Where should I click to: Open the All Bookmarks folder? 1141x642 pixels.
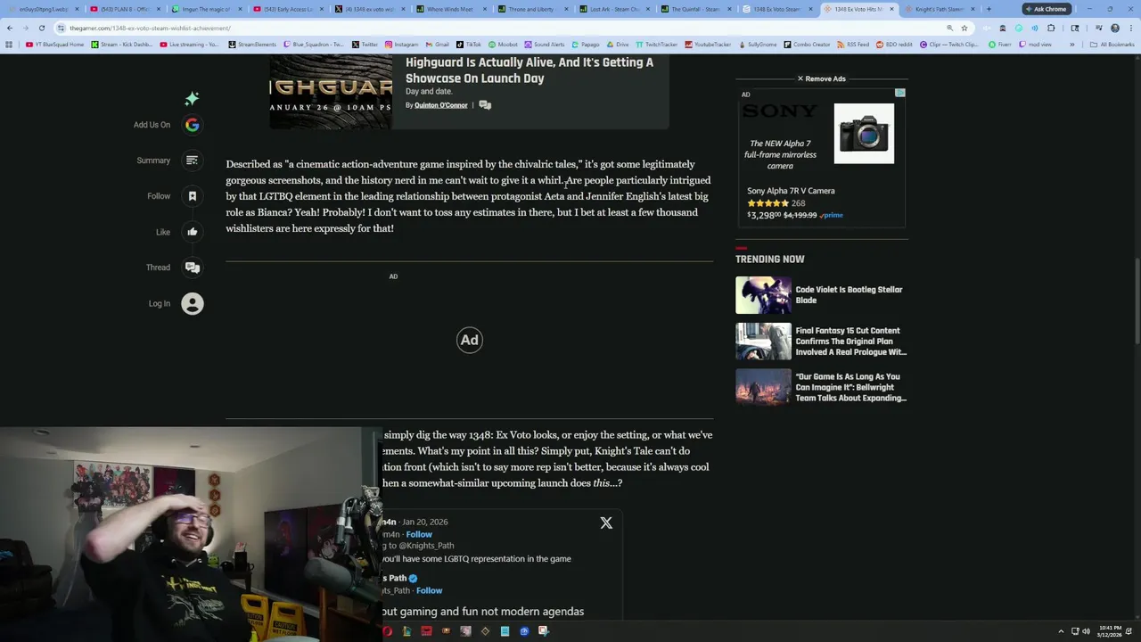coord(1112,44)
